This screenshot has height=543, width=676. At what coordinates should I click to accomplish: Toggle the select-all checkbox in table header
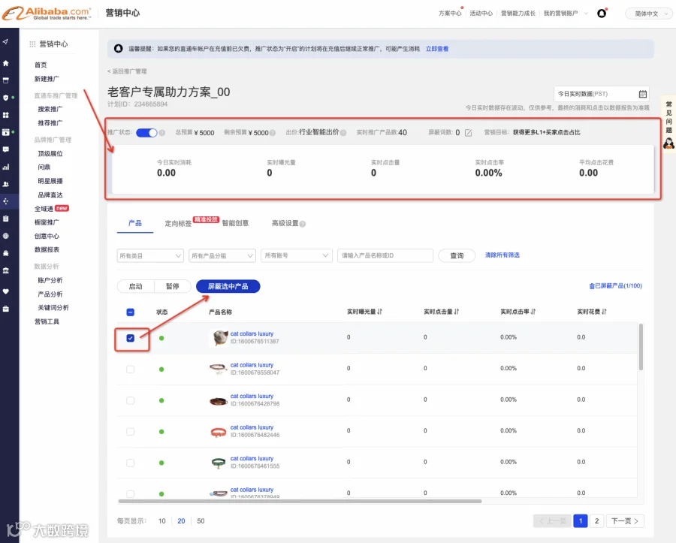coord(130,312)
